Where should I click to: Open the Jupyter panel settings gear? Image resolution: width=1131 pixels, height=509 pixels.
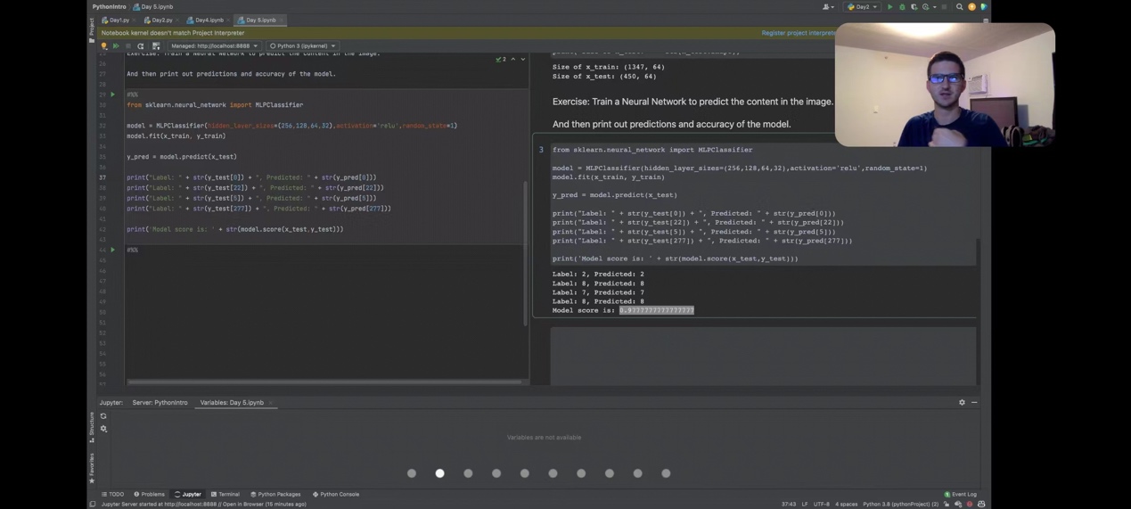962,403
